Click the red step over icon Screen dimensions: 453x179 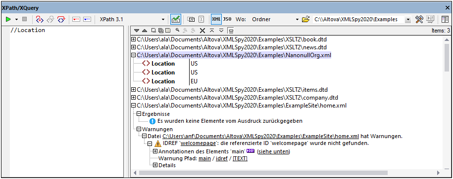[61, 19]
